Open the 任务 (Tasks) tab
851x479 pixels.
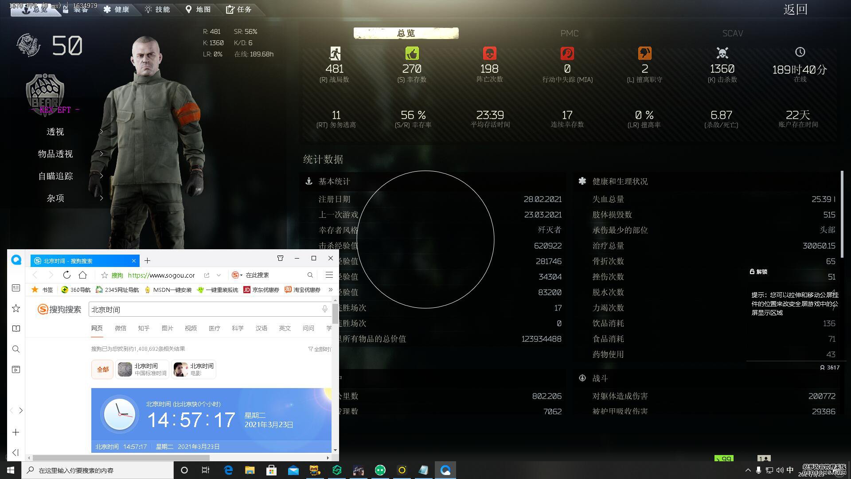239,9
